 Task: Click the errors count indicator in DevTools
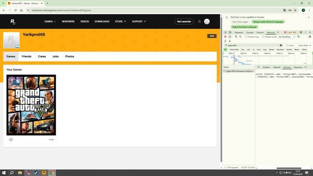tap(286, 32)
